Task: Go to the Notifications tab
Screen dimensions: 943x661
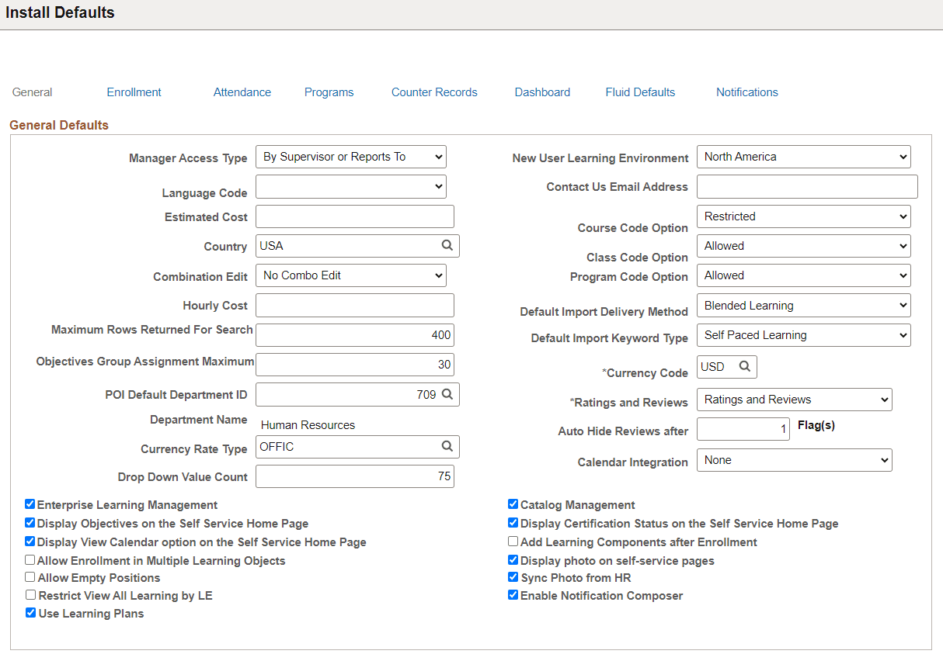Action: coord(747,92)
